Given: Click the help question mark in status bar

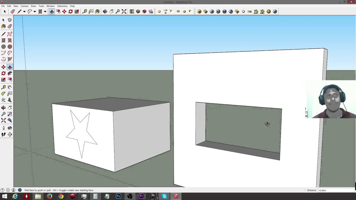Looking at the screenshot, I should click(x=20, y=190).
